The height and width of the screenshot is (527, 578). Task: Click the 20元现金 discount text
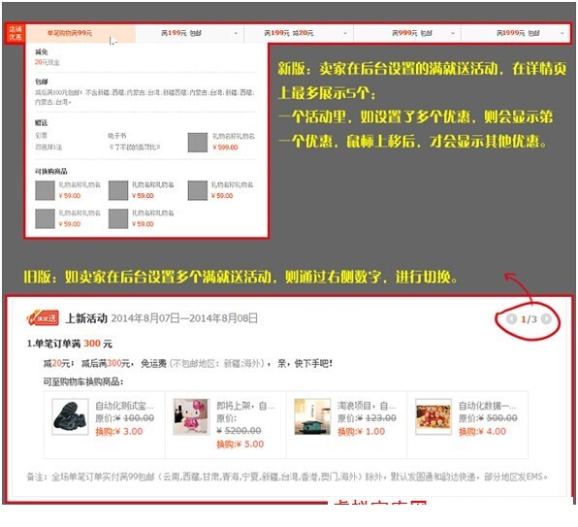(x=48, y=62)
